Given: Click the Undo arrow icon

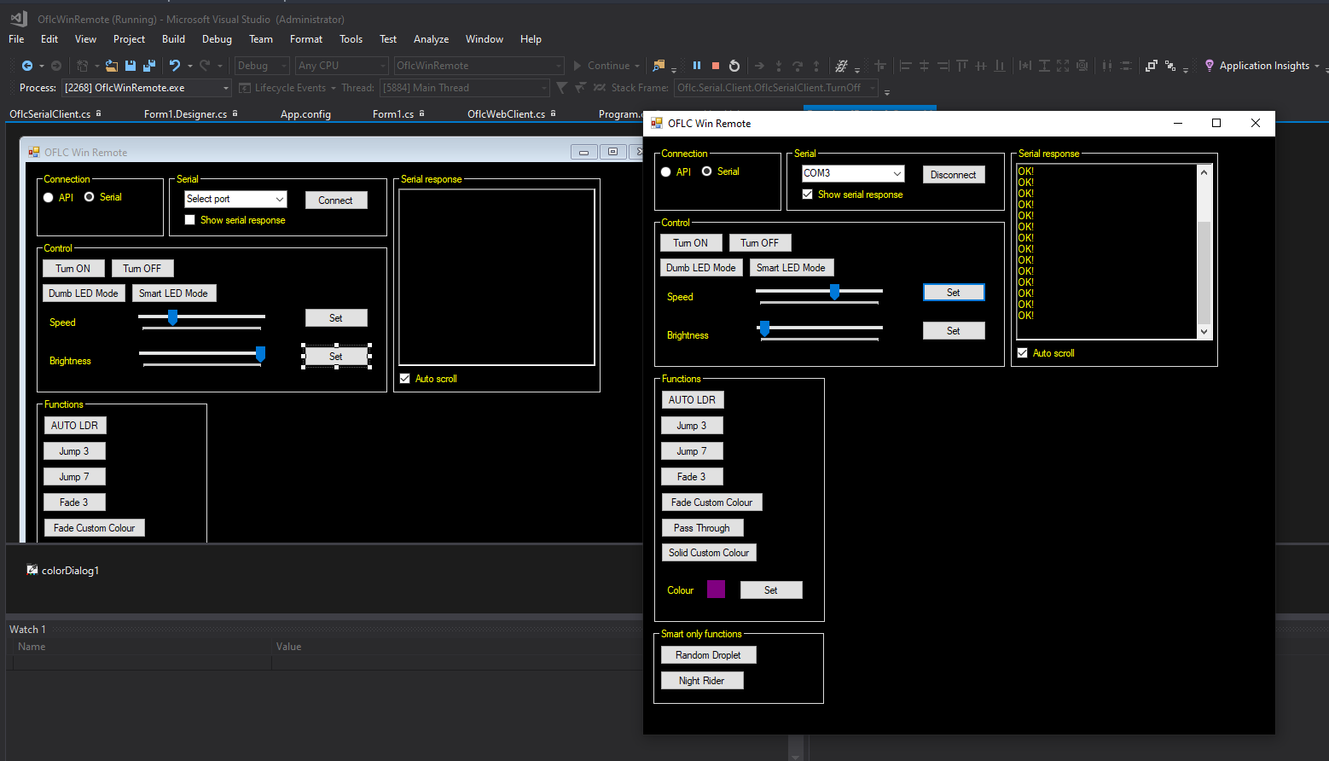Looking at the screenshot, I should [175, 66].
